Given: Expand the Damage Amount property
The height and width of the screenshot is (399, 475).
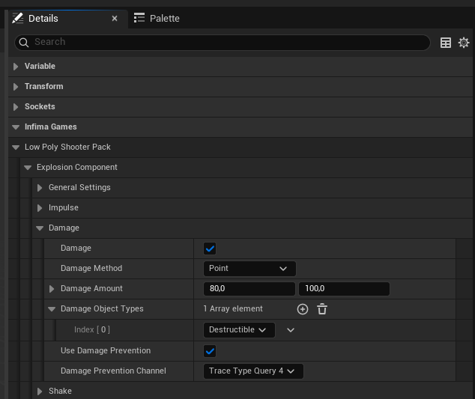Looking at the screenshot, I should [x=52, y=289].
